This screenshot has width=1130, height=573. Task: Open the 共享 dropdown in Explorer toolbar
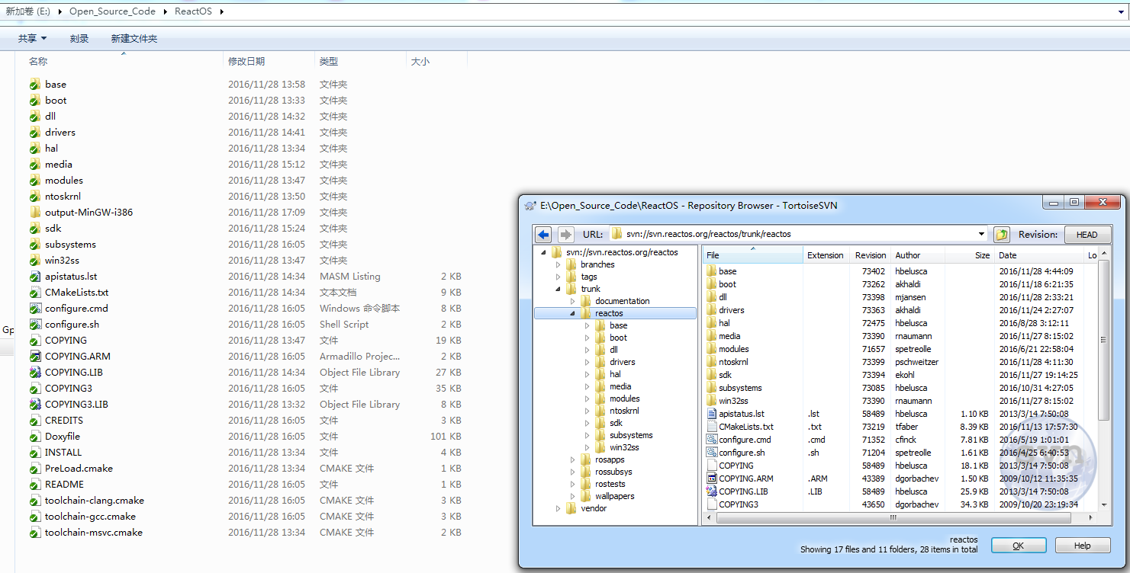(32, 38)
